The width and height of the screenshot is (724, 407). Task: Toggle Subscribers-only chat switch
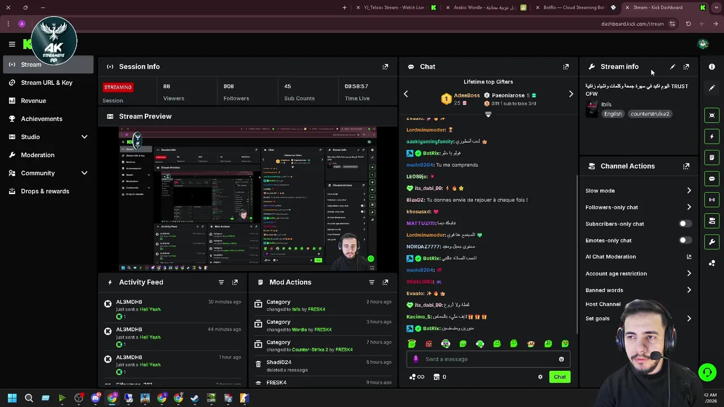click(x=685, y=224)
